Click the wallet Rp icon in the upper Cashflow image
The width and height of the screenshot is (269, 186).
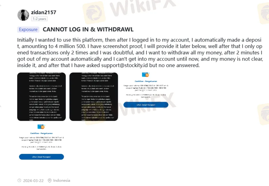[x=146, y=75]
